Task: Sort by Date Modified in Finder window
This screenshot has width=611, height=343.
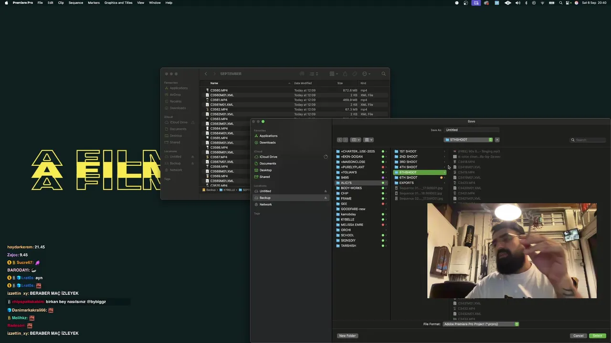Action: 304,83
